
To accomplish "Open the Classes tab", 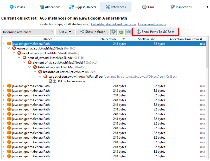I will (x=17, y=7).
